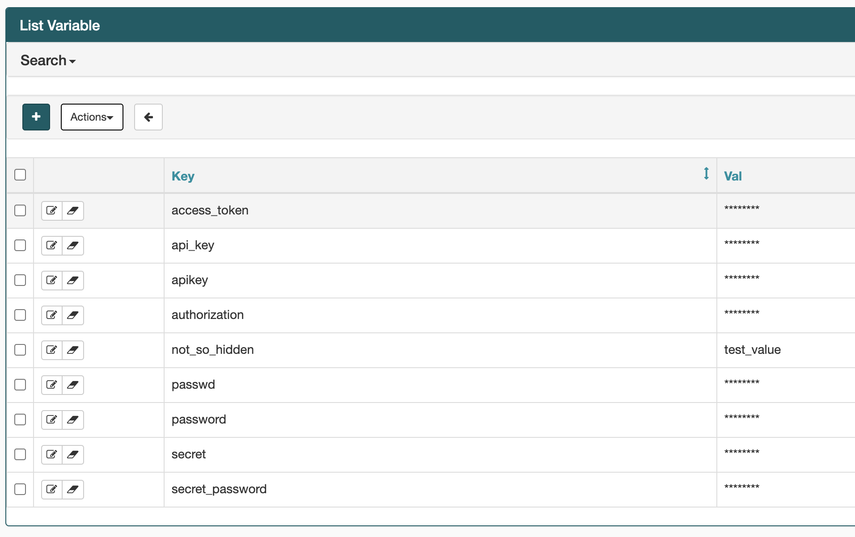Viewport: 855px width, 537px height.
Task: Check the box for password row
Action: 20,420
